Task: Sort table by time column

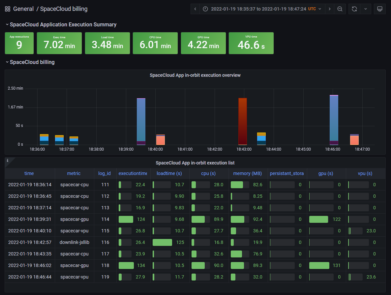Action: click(x=29, y=173)
